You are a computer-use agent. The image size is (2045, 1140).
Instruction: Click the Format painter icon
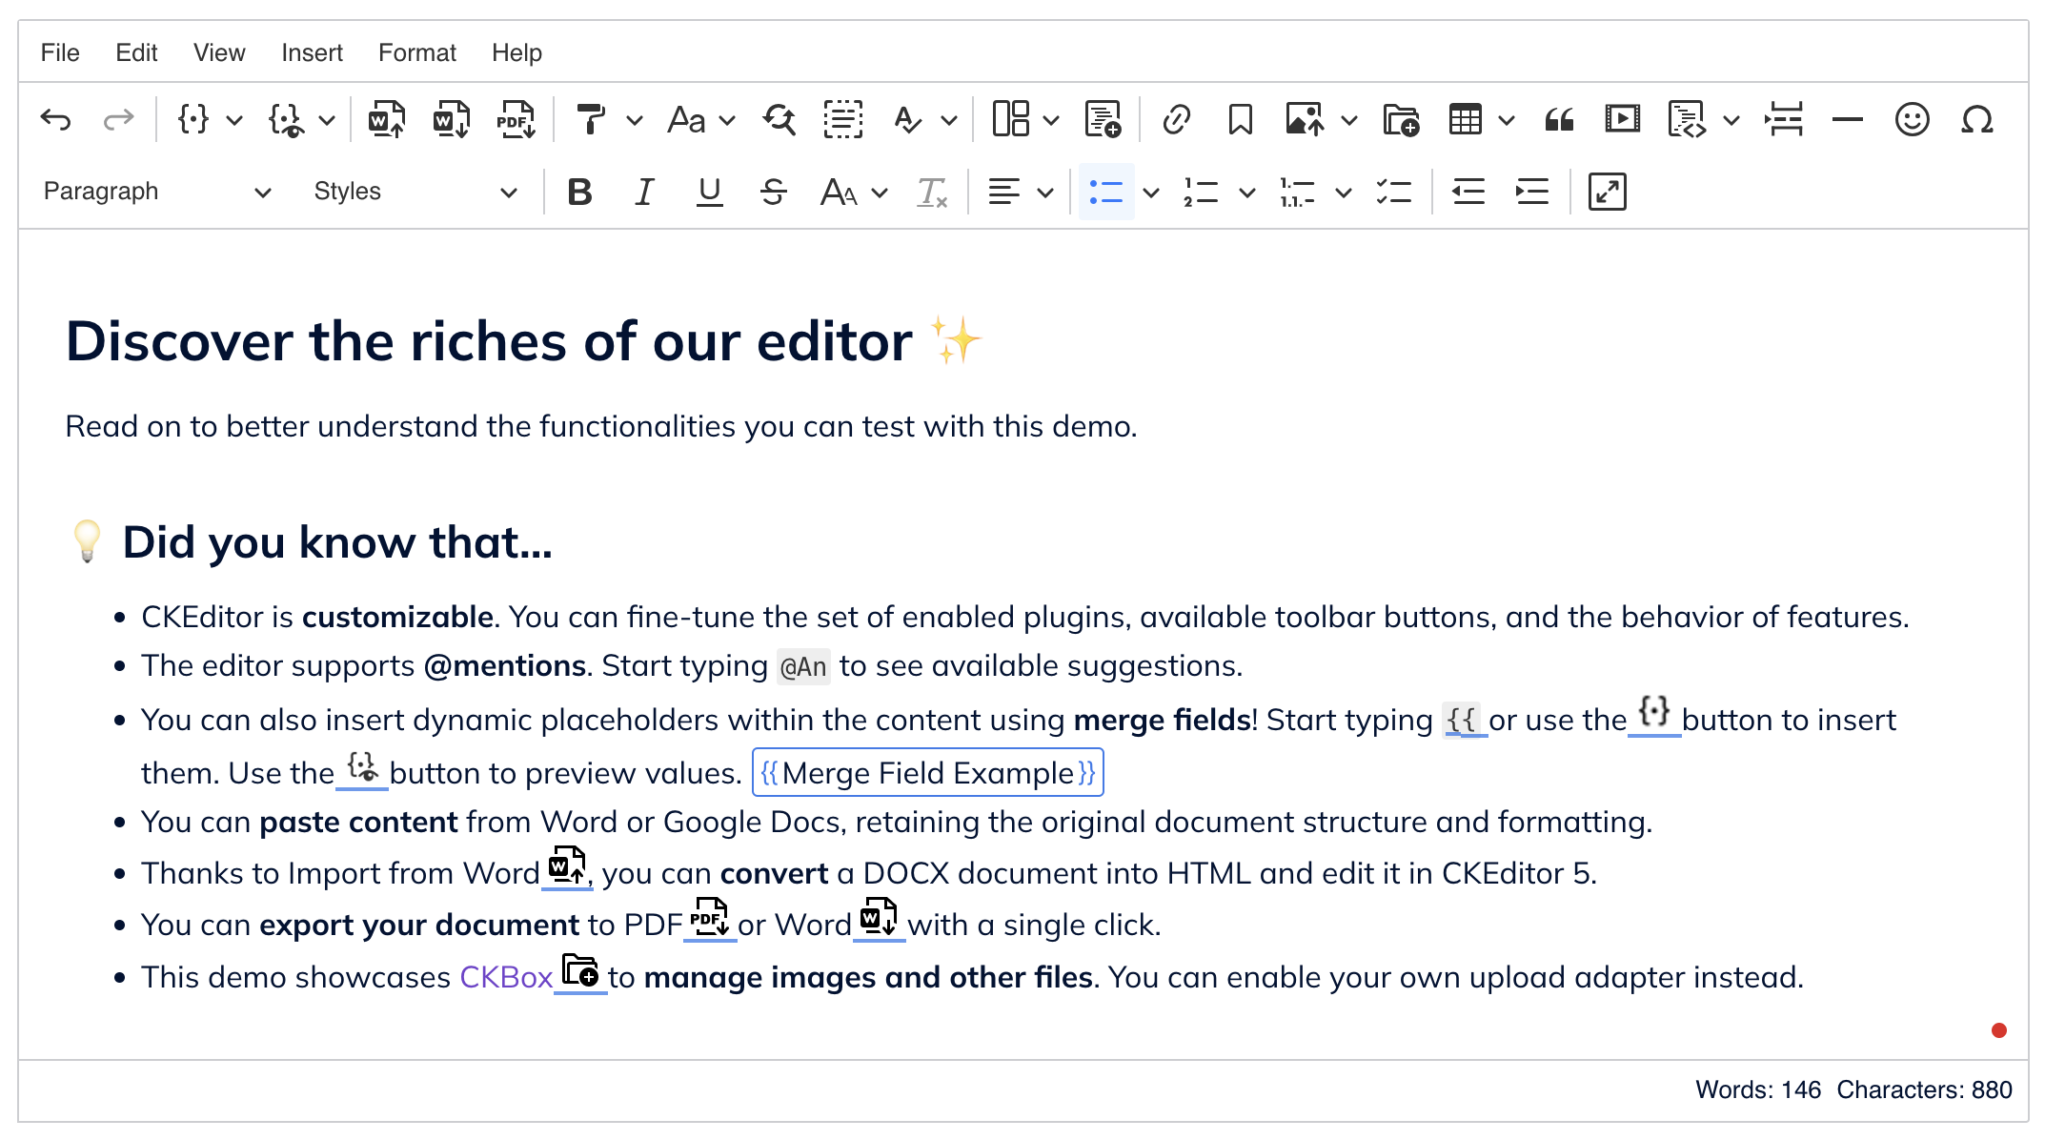[x=591, y=120]
